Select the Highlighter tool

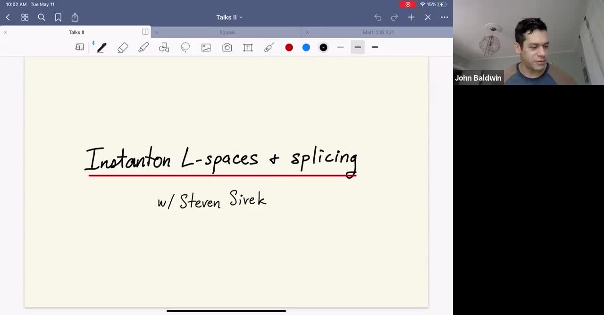tap(143, 47)
